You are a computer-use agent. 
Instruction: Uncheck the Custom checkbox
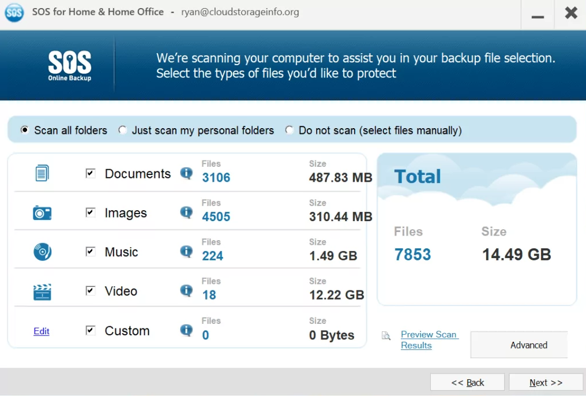90,330
